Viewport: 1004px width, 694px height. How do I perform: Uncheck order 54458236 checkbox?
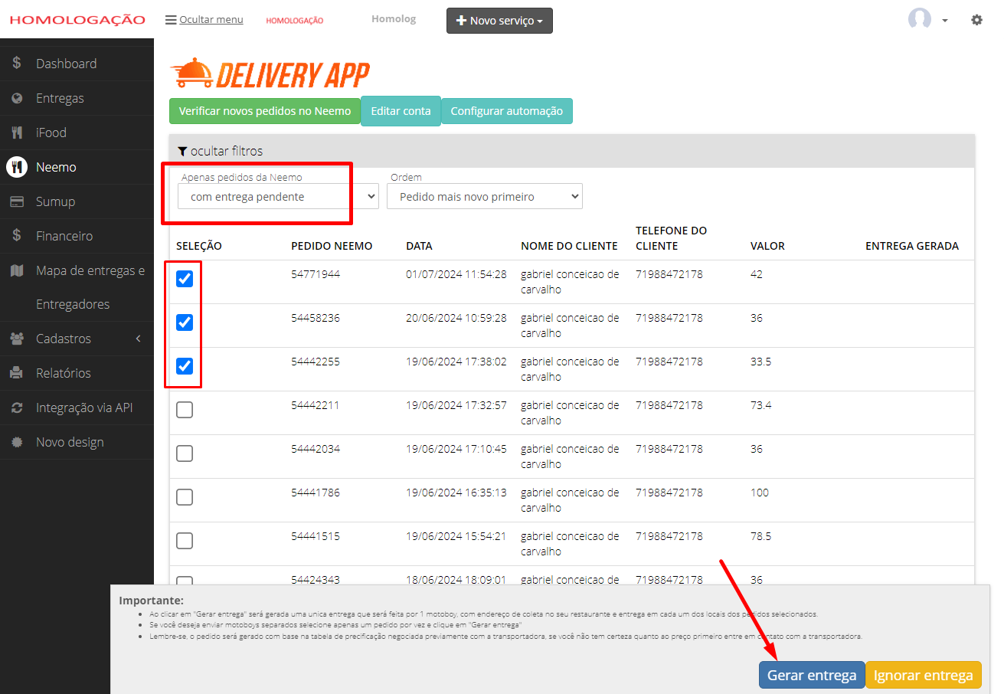(185, 322)
